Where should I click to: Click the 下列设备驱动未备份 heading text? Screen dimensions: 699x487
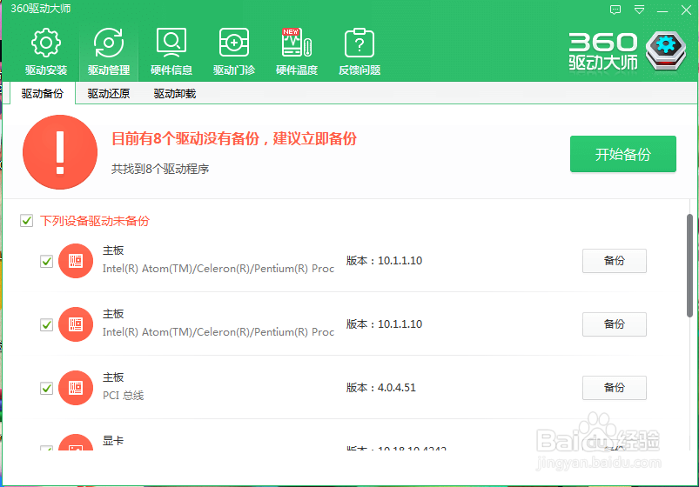click(95, 221)
